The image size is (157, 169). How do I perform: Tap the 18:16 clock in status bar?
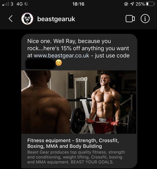coord(78,4)
